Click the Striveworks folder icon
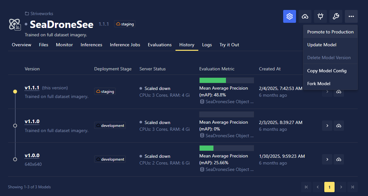The height and width of the screenshot is (196, 368). point(27,13)
